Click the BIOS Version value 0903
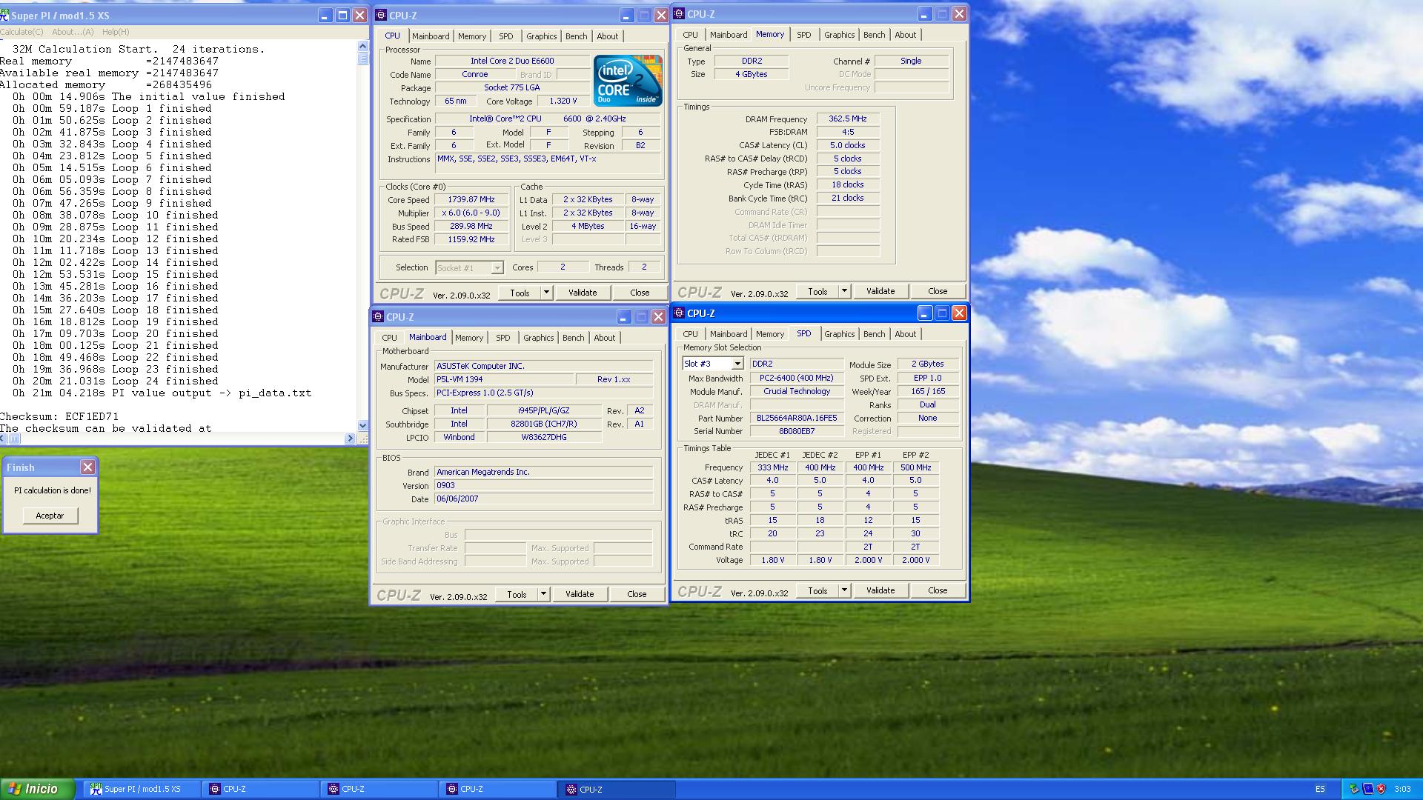The image size is (1423, 800). pos(544,485)
